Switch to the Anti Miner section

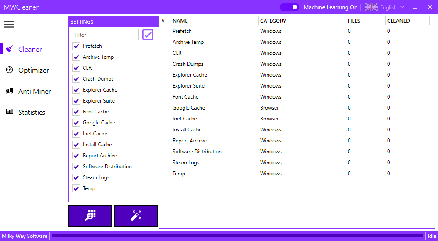35,91
